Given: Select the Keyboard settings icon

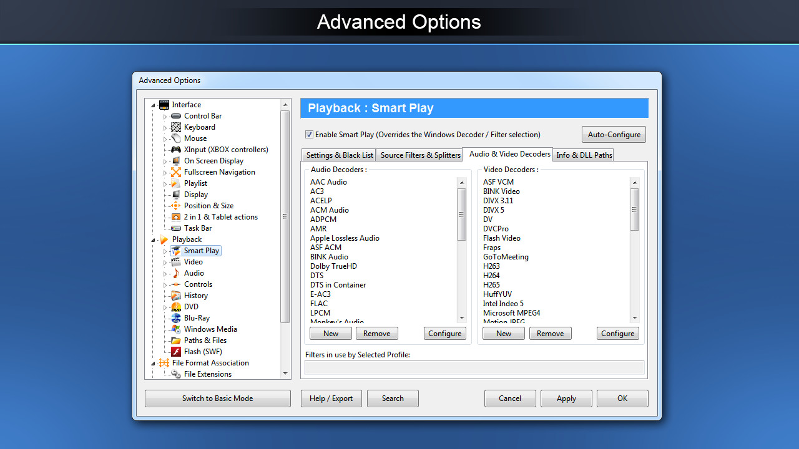Looking at the screenshot, I should tap(175, 127).
